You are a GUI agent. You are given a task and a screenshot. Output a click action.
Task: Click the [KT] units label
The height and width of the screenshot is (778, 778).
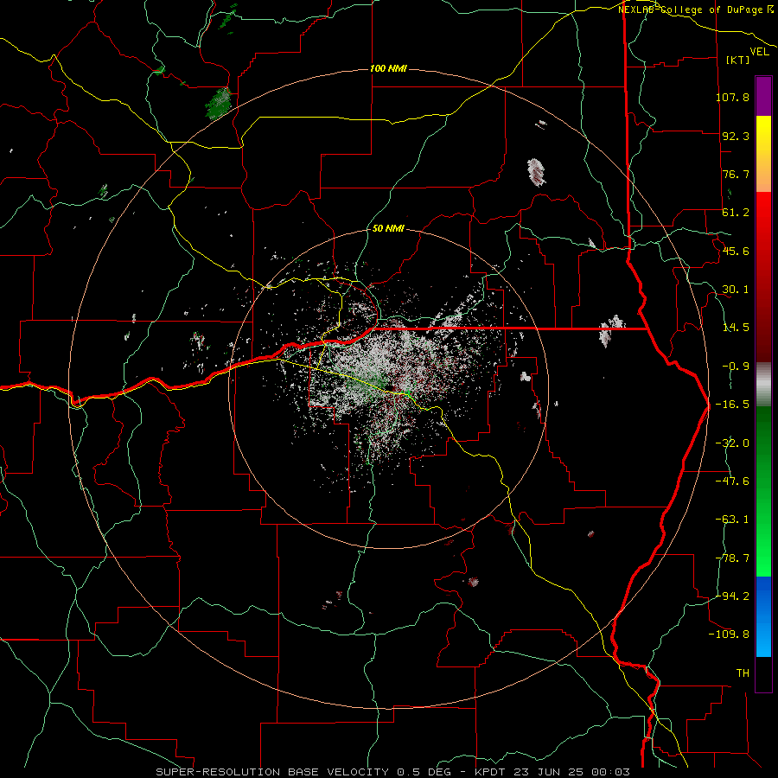[738, 60]
